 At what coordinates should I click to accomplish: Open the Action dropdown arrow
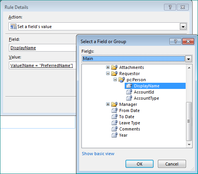pyautogui.click(x=183, y=27)
